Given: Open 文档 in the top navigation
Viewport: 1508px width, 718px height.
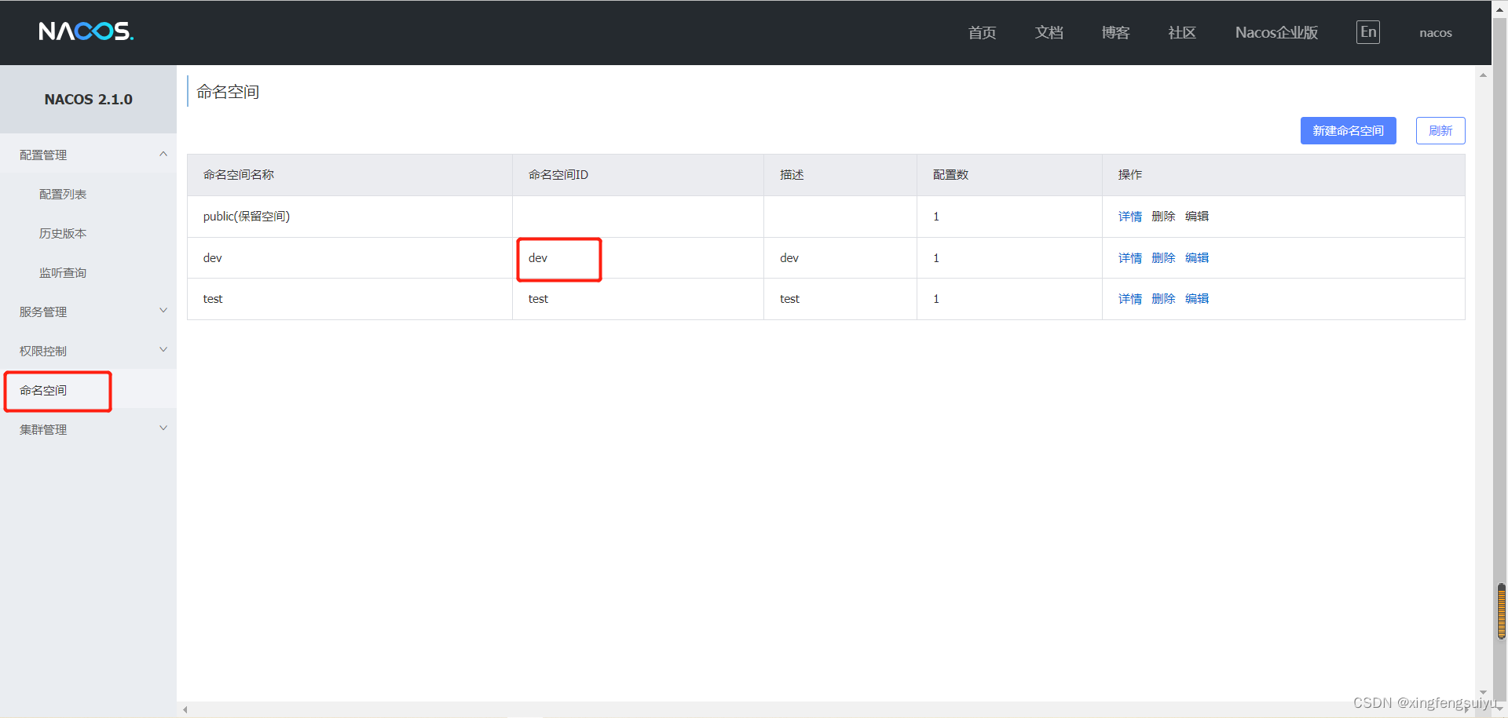Looking at the screenshot, I should click(x=1049, y=32).
